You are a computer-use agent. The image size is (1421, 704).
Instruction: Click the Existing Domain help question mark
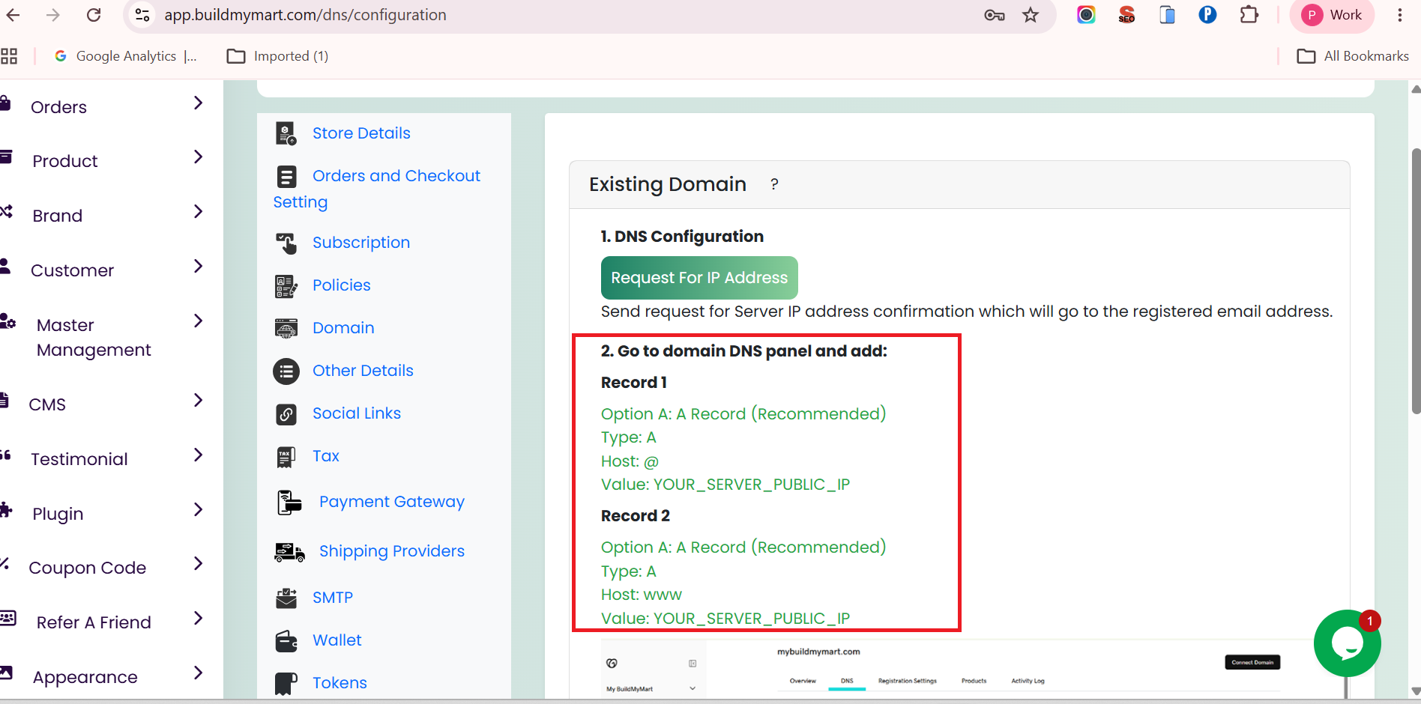(774, 184)
